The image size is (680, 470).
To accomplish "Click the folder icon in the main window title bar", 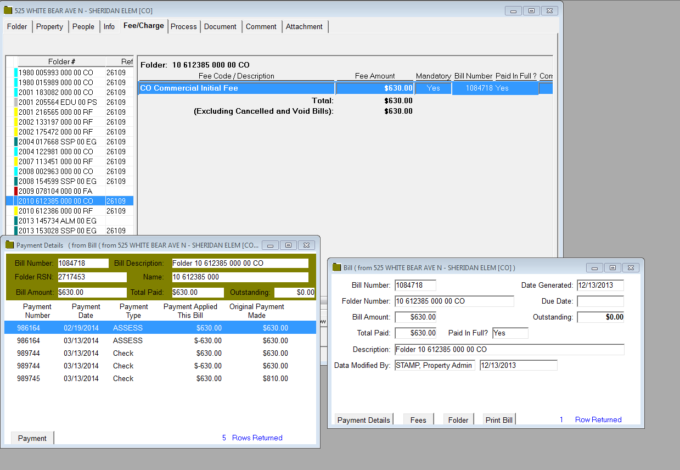I will [8, 10].
